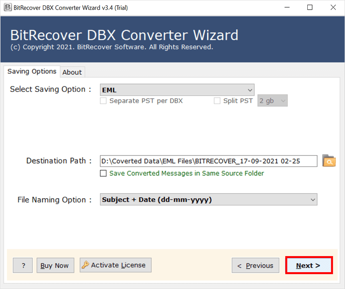345x289 pixels.
Task: Toggle Separate PST per DBX checkbox
Action: click(103, 101)
